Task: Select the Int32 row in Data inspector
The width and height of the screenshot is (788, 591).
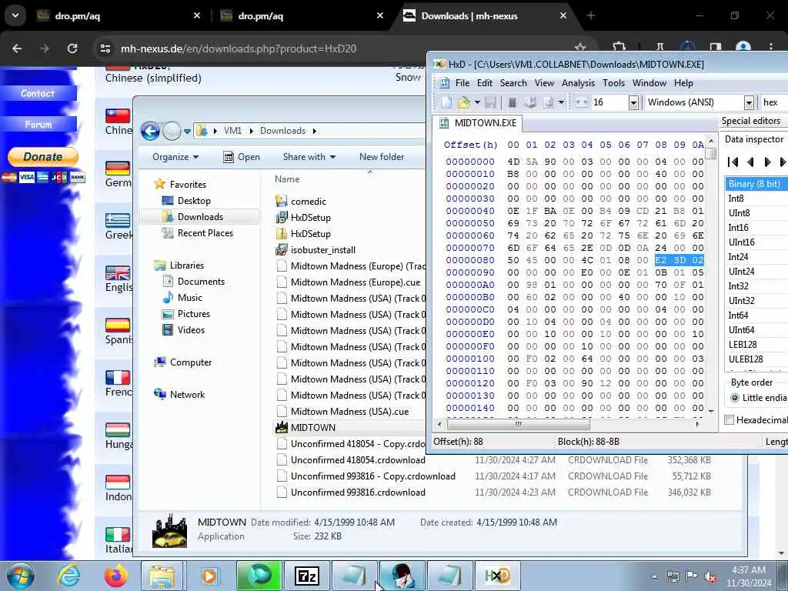Action: click(x=756, y=286)
